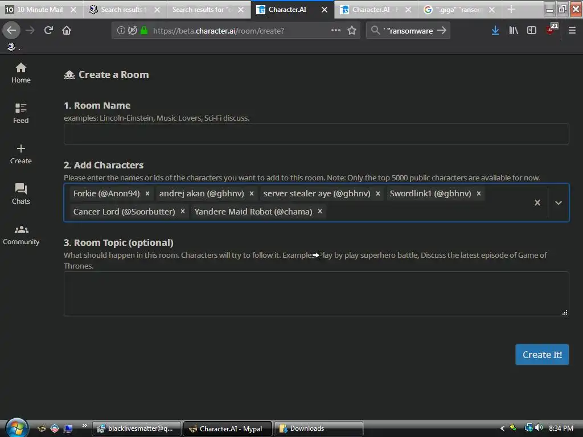Remove server stealer aye (@gbhnv) tag

[x=378, y=193]
